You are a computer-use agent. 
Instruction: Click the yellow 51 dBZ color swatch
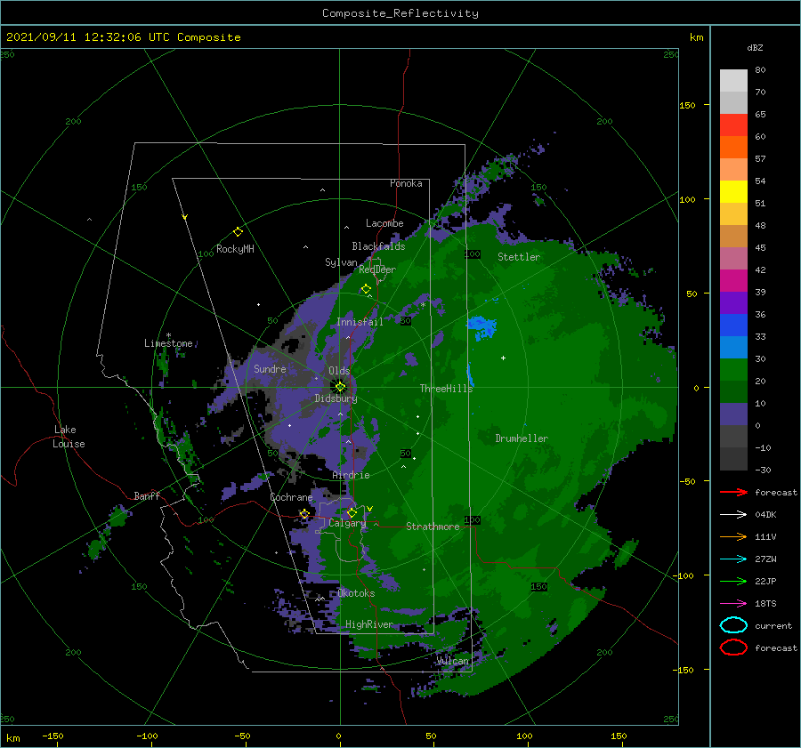(733, 191)
